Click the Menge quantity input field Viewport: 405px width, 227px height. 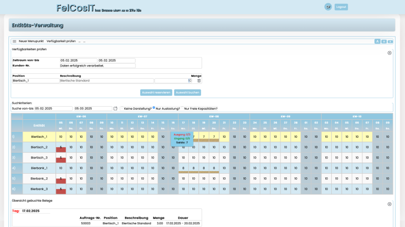pyautogui.click(x=172, y=81)
